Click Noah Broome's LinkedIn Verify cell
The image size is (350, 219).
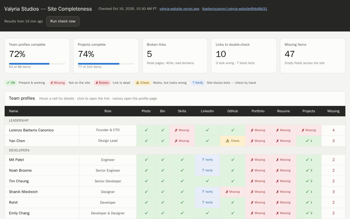207,171
